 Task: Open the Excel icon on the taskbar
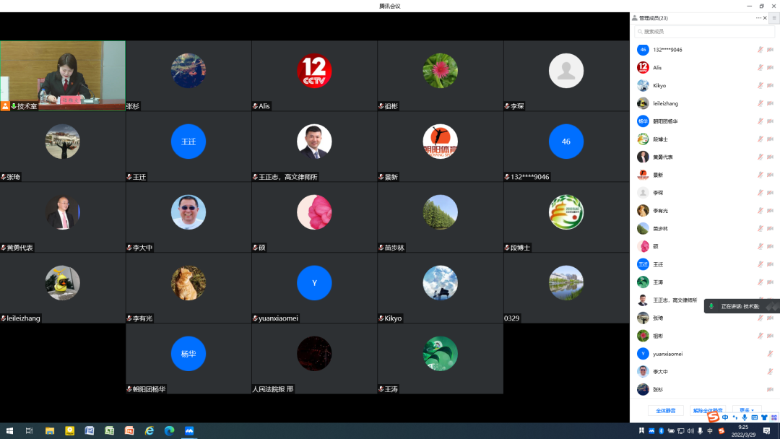tap(110, 430)
